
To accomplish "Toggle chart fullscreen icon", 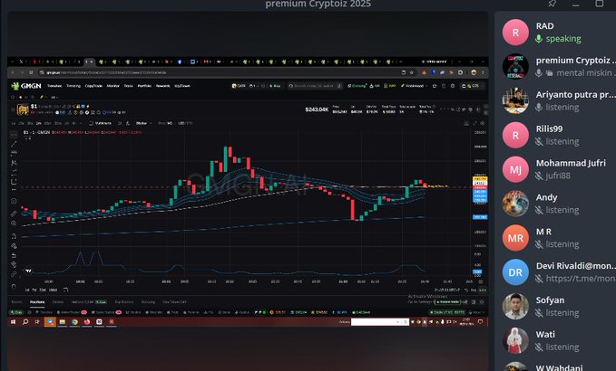I will 474,123.
